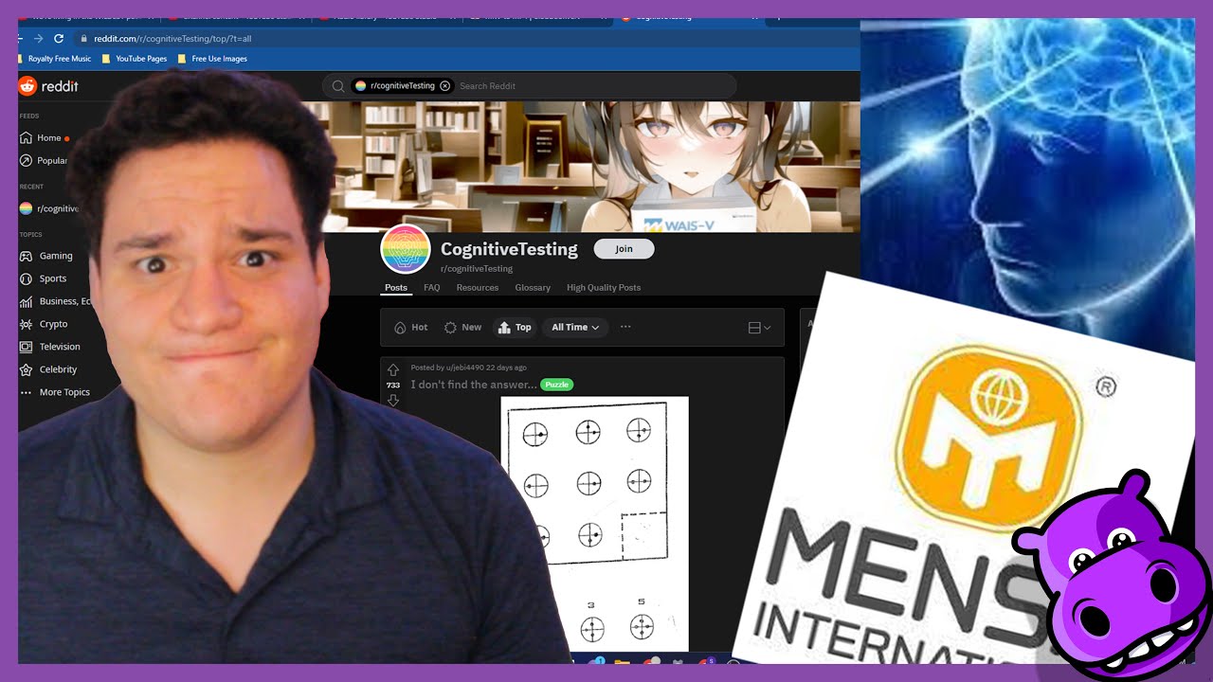Click the Reddit logo
Screen dimensions: 1213x682
pos(48,86)
